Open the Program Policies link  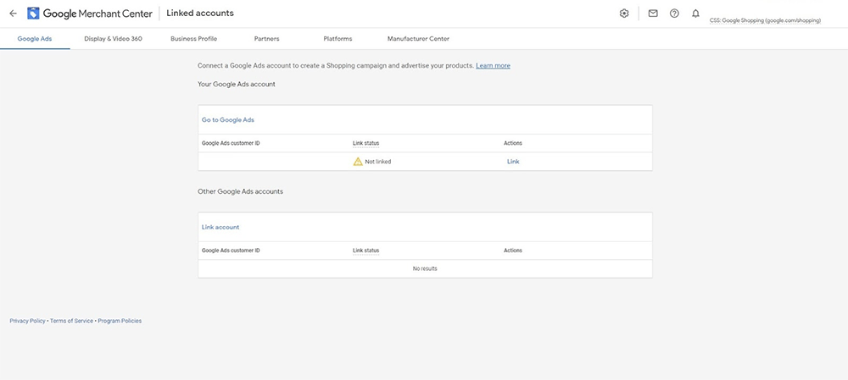tap(120, 321)
